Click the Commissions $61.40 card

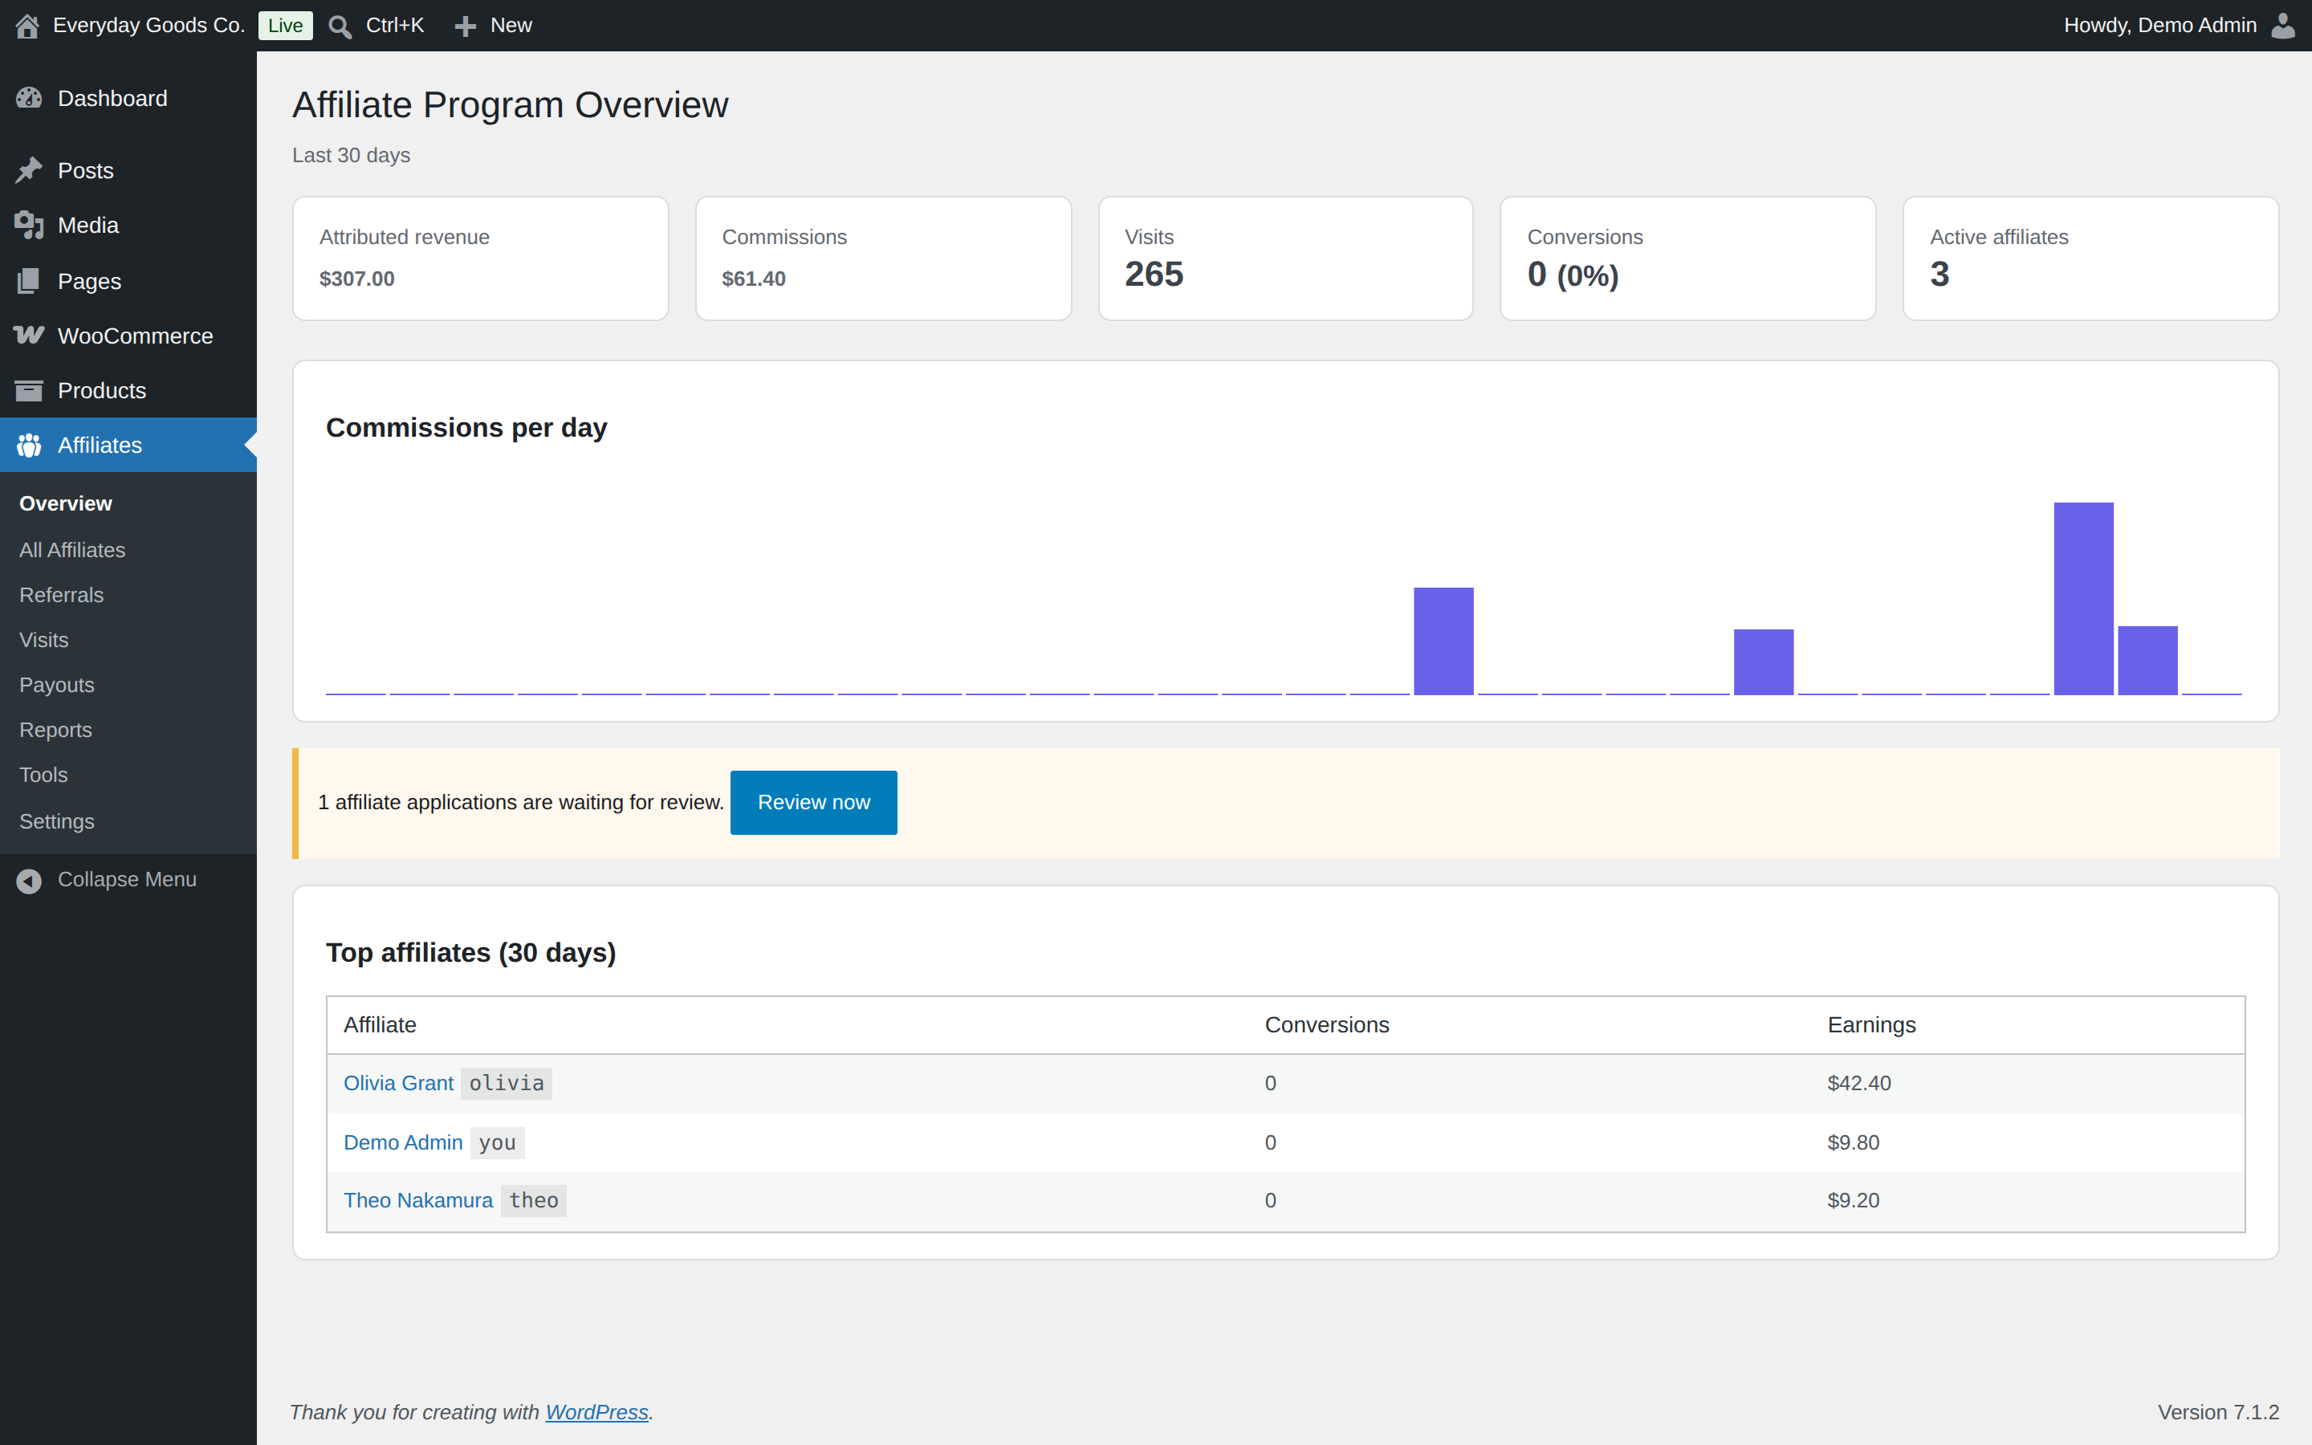[883, 258]
